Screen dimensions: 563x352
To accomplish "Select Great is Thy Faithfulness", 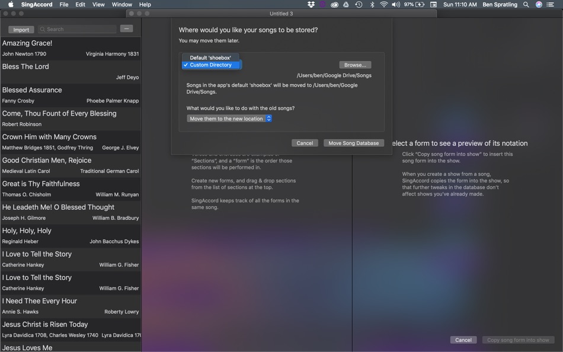I will (71, 188).
